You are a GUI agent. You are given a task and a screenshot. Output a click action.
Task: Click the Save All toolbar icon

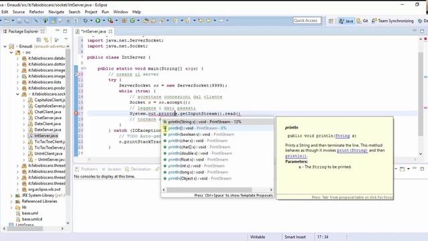click(27, 21)
